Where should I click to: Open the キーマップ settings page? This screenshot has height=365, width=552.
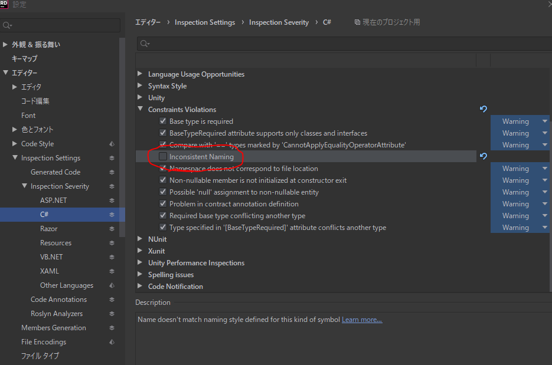tap(24, 59)
